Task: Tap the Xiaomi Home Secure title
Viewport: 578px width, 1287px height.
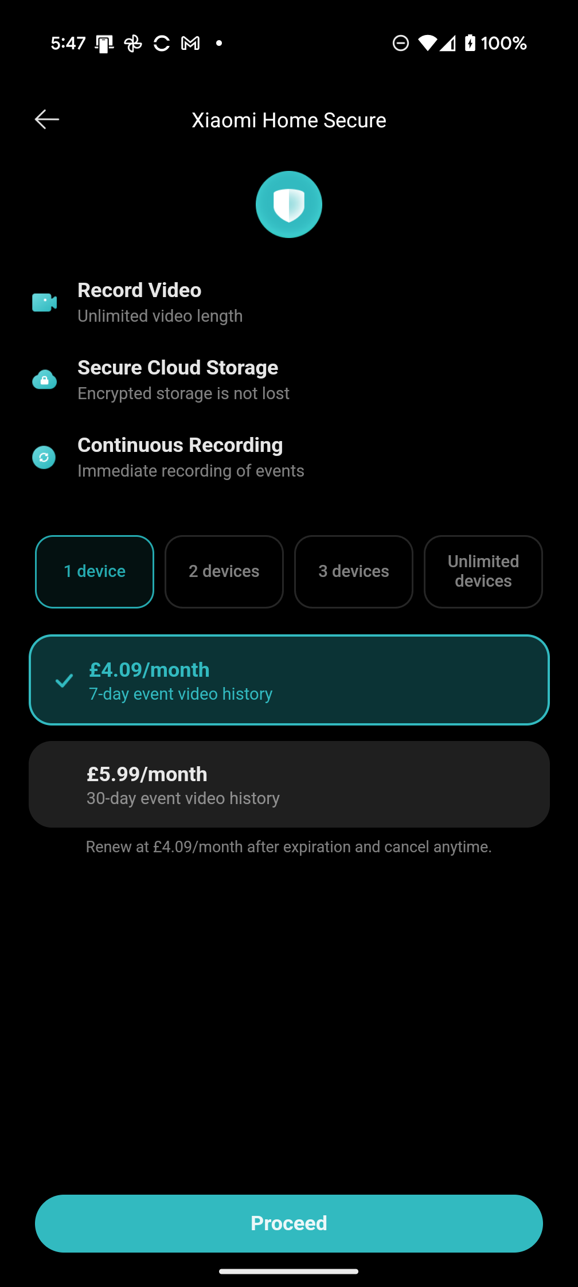Action: pyautogui.click(x=289, y=120)
